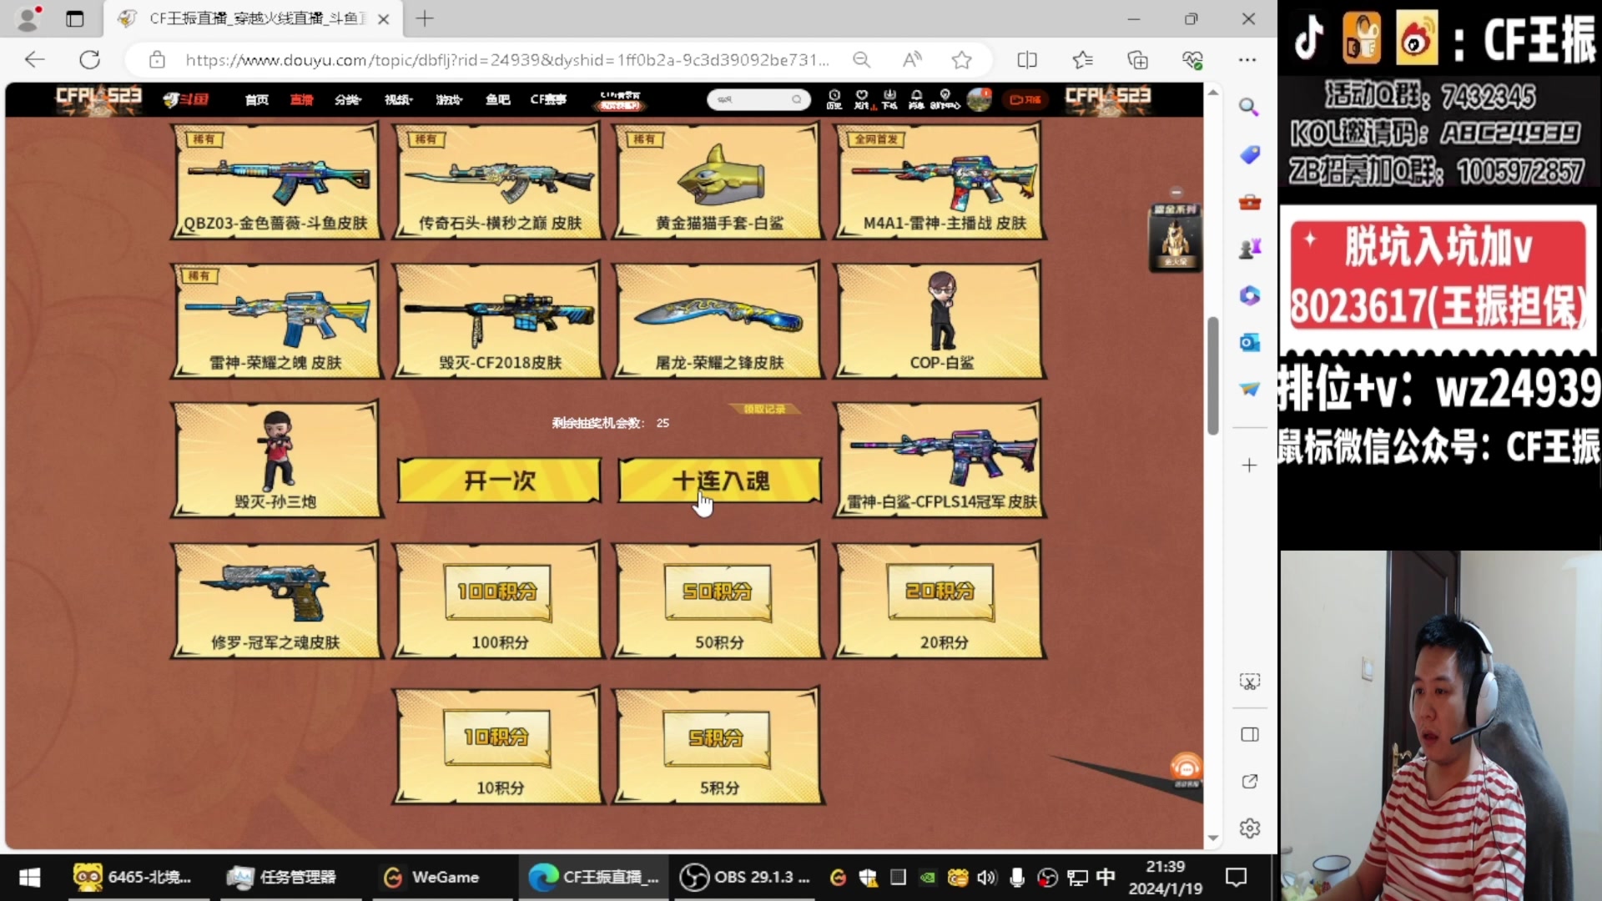
Task: Click the Douyu notification bell icon
Action: pyautogui.click(x=916, y=98)
